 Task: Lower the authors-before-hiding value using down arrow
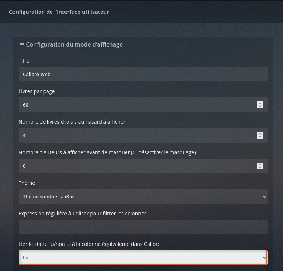coord(260,168)
